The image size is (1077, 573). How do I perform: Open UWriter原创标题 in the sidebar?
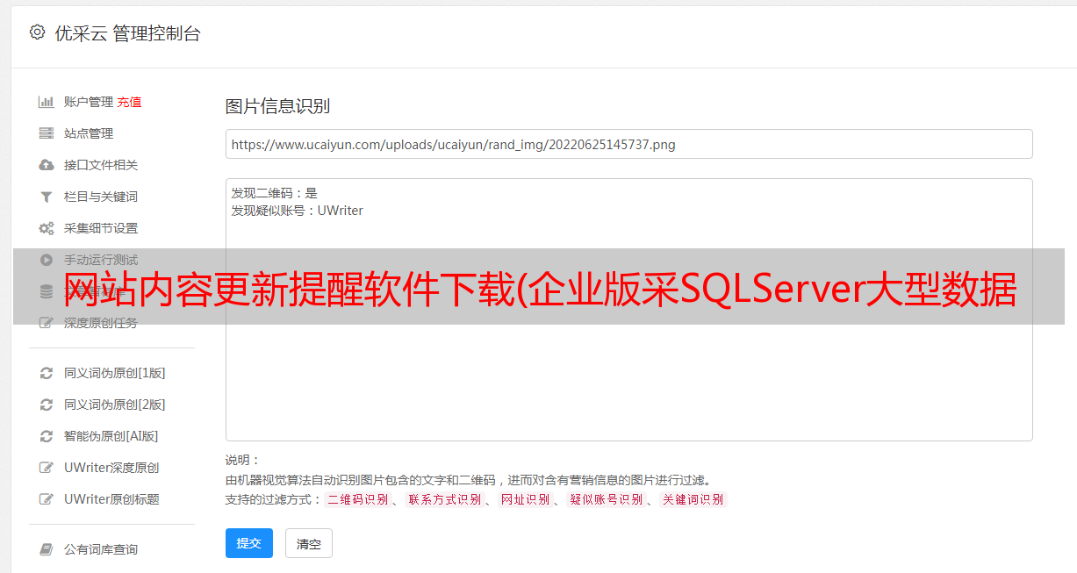click(111, 499)
